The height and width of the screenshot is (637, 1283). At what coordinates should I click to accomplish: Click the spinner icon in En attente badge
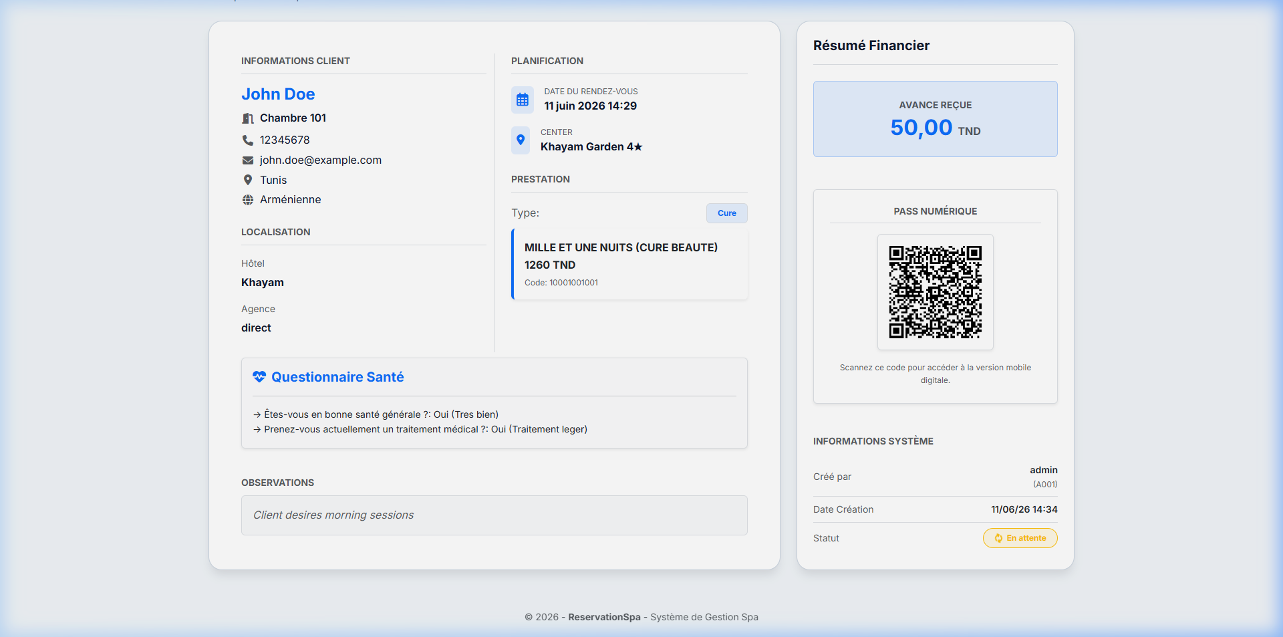point(998,538)
